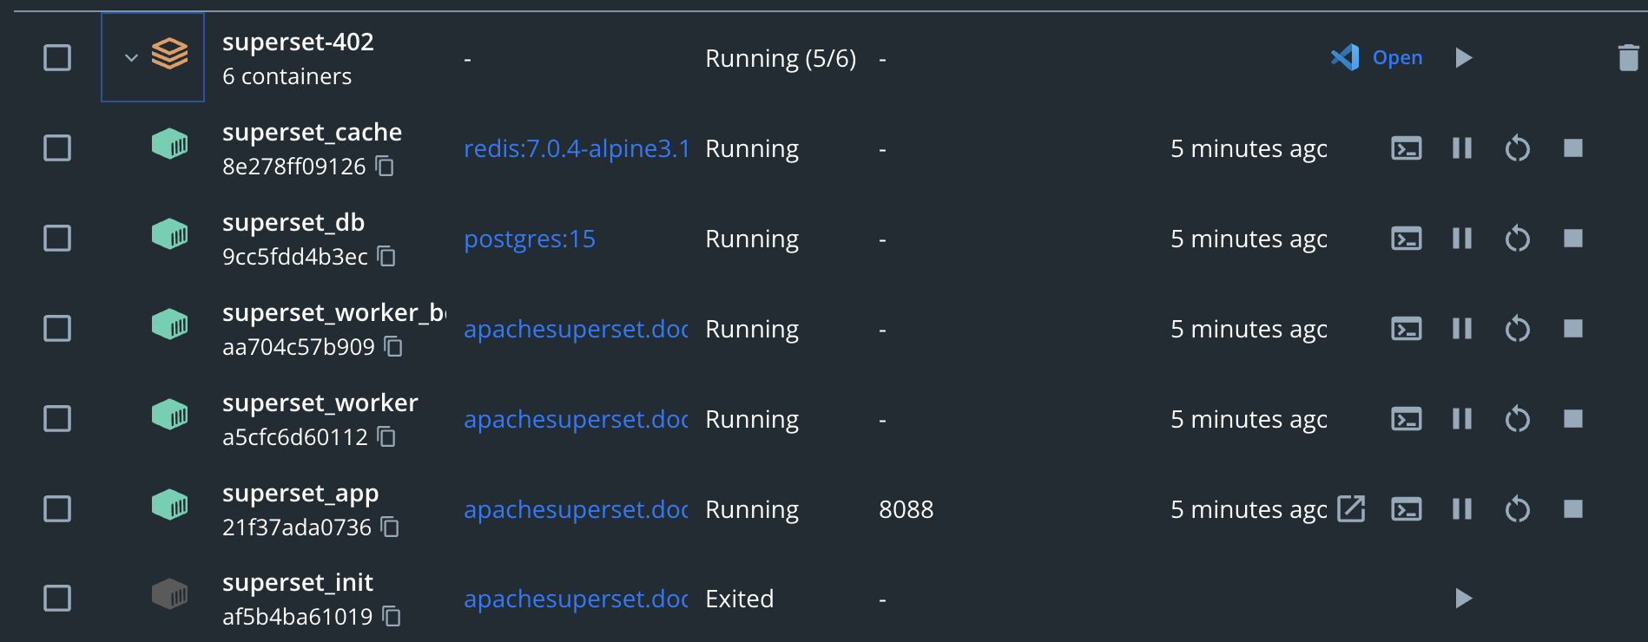Start the exited superset_init container

(x=1464, y=599)
